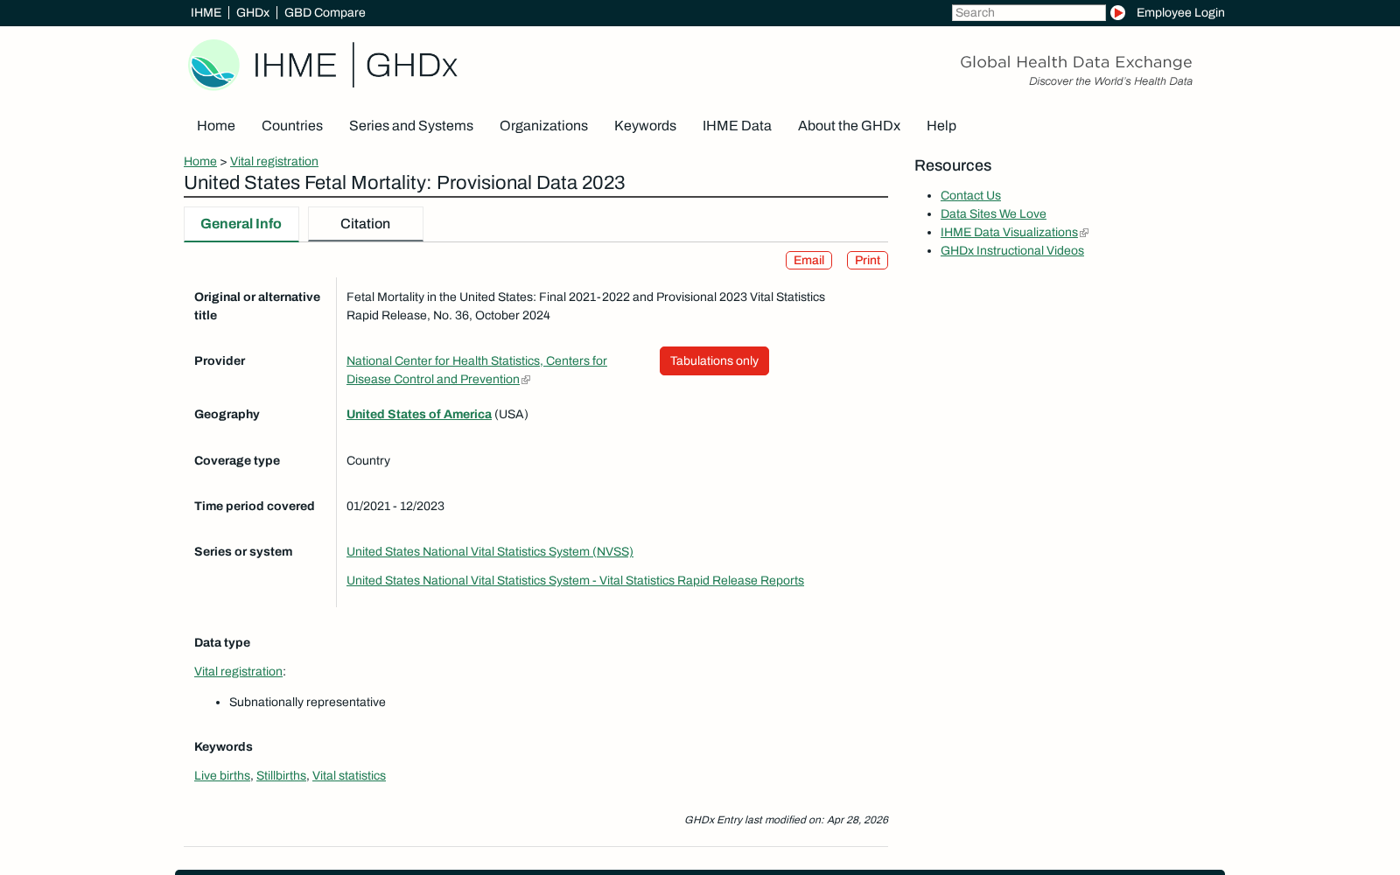
Task: Open the Help menu
Action: point(941,126)
